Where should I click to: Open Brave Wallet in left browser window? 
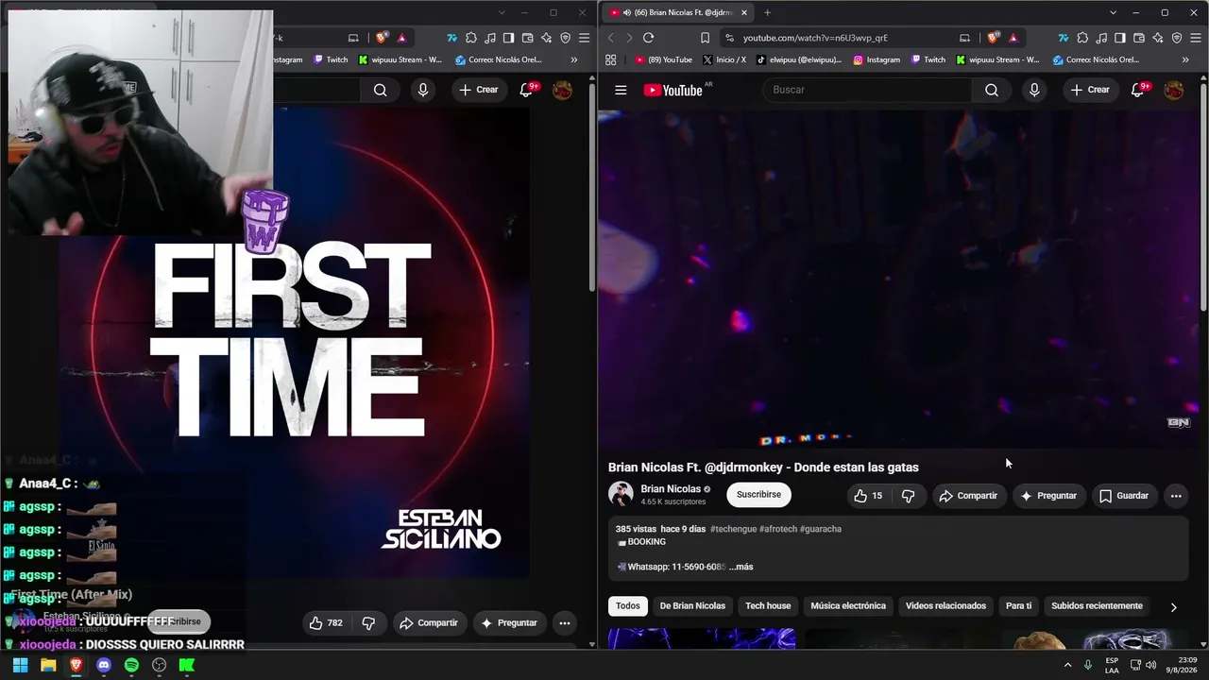coord(528,38)
